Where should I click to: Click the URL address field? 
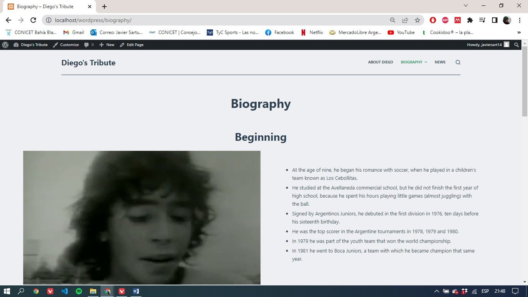coord(216,20)
